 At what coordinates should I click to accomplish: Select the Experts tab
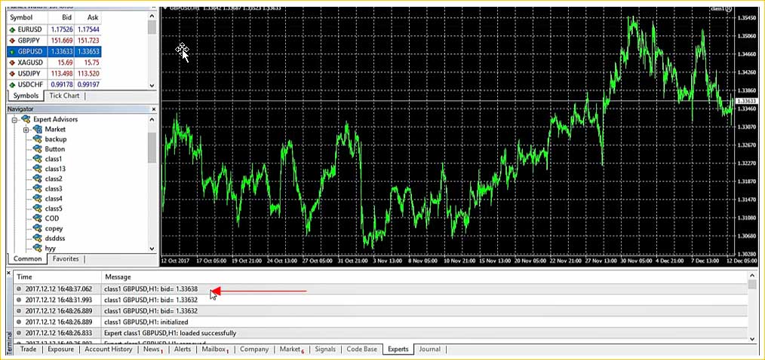(x=398, y=349)
